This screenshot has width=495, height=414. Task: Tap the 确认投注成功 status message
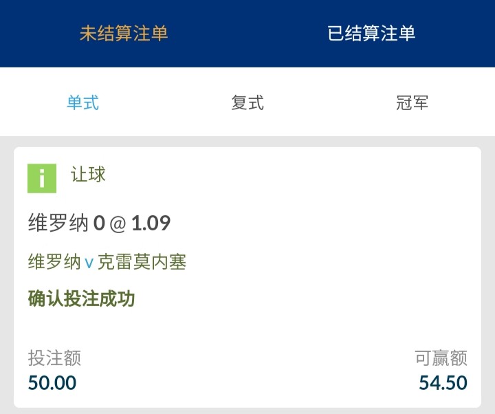click(81, 298)
